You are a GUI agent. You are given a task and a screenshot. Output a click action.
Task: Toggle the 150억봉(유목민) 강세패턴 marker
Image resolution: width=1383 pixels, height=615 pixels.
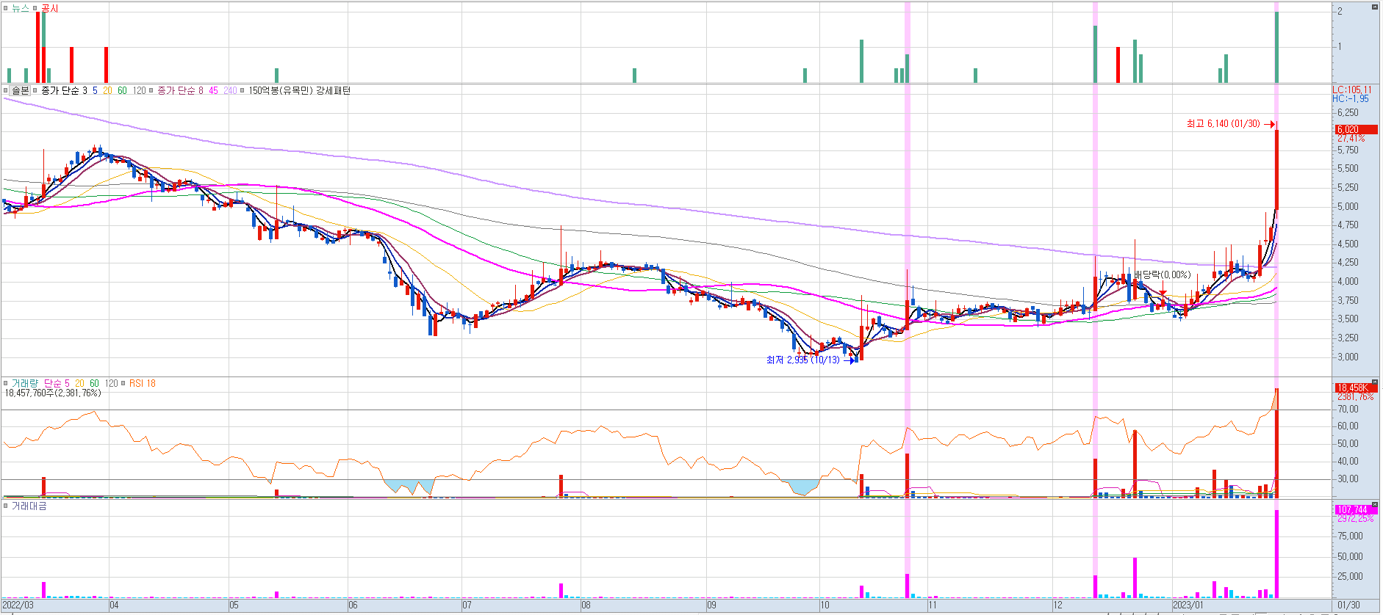(243, 91)
